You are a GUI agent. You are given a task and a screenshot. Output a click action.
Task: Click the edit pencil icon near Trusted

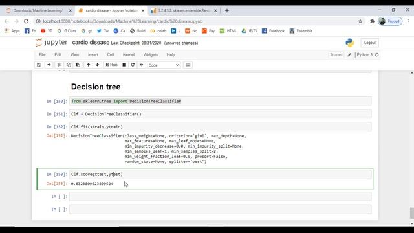349,55
